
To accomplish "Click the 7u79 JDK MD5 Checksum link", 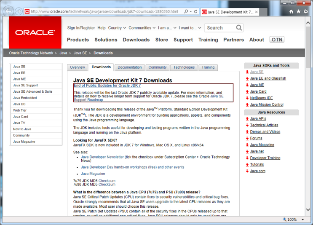I will pyautogui.click(x=107, y=180).
